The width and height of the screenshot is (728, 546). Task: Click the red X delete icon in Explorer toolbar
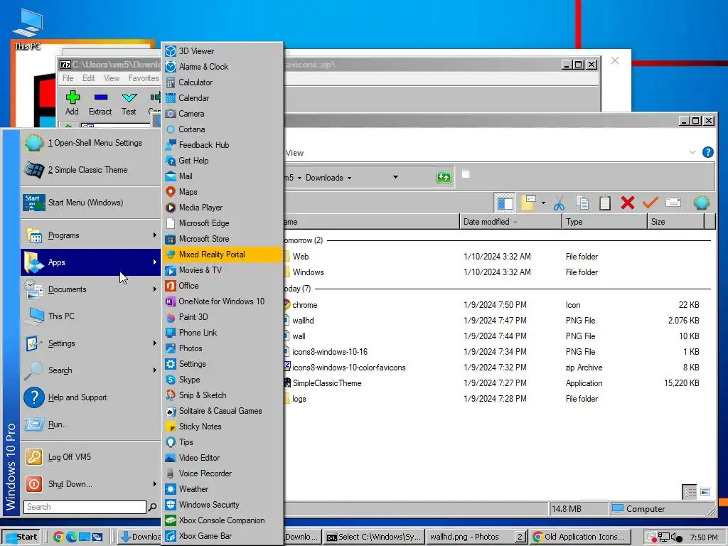click(627, 203)
